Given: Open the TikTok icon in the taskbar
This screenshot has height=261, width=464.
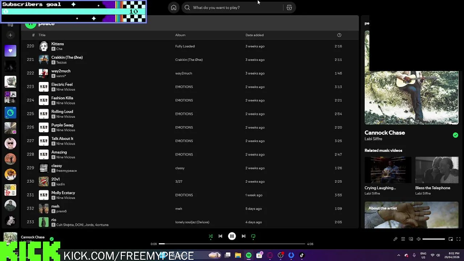Looking at the screenshot, I should click(302, 256).
